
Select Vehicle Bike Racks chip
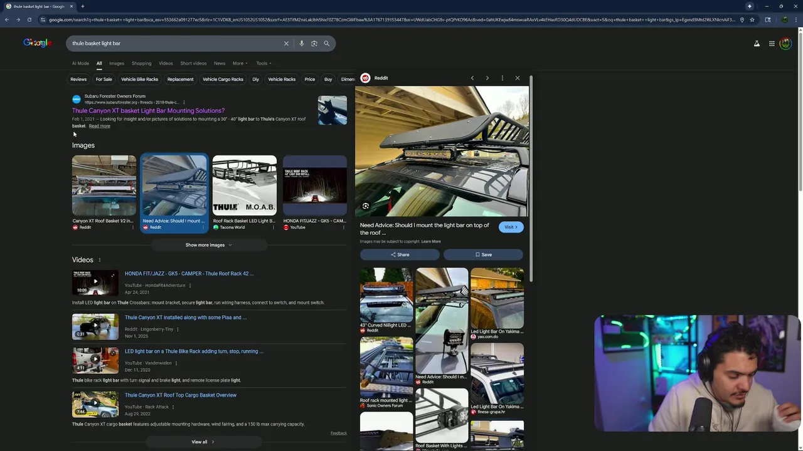click(140, 80)
